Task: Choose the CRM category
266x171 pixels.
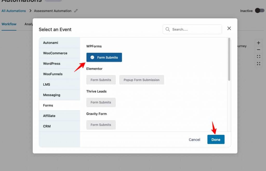Action: pyautogui.click(x=59, y=126)
